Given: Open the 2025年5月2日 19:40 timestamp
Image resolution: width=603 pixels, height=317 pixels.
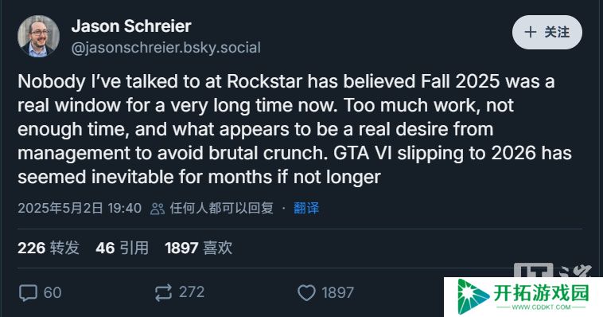Looking at the screenshot, I should [x=80, y=208].
